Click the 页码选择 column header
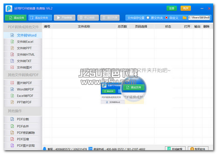The image size is (217, 154). tap(141, 27)
